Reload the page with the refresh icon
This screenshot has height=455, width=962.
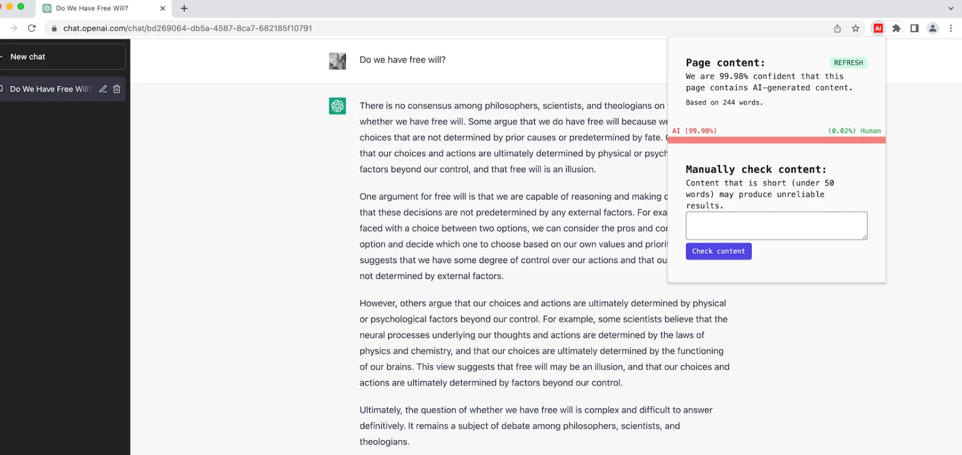coord(32,28)
